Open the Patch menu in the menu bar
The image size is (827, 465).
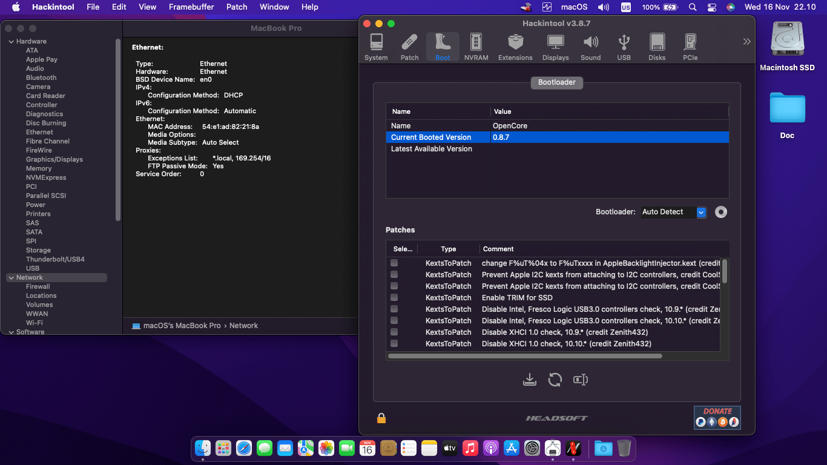[x=237, y=7]
